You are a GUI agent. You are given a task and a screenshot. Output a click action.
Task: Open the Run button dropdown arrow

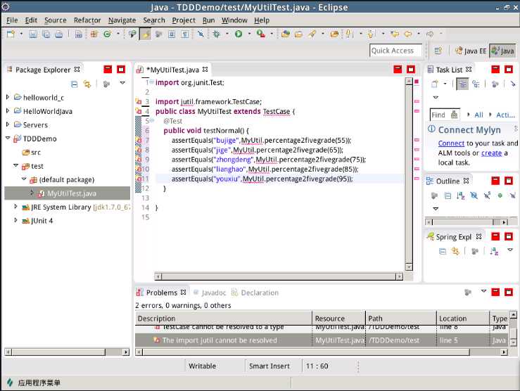tap(249, 34)
